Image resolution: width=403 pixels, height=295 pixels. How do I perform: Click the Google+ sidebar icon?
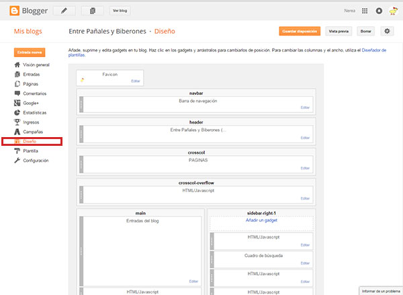(17, 103)
